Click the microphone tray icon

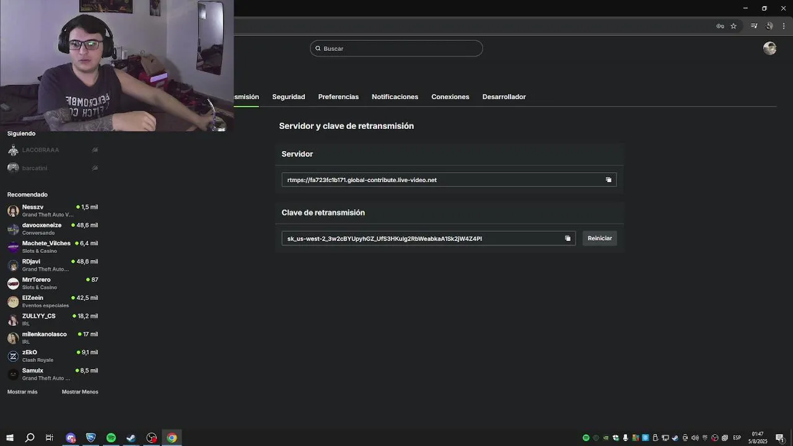[x=626, y=438]
